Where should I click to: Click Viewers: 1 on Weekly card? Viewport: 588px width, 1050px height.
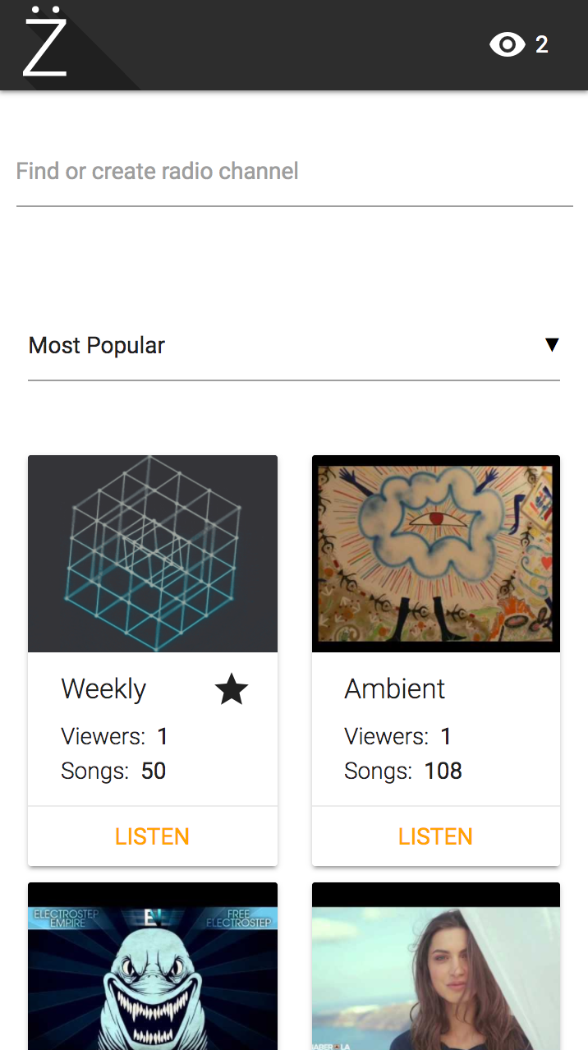pyautogui.click(x=114, y=736)
